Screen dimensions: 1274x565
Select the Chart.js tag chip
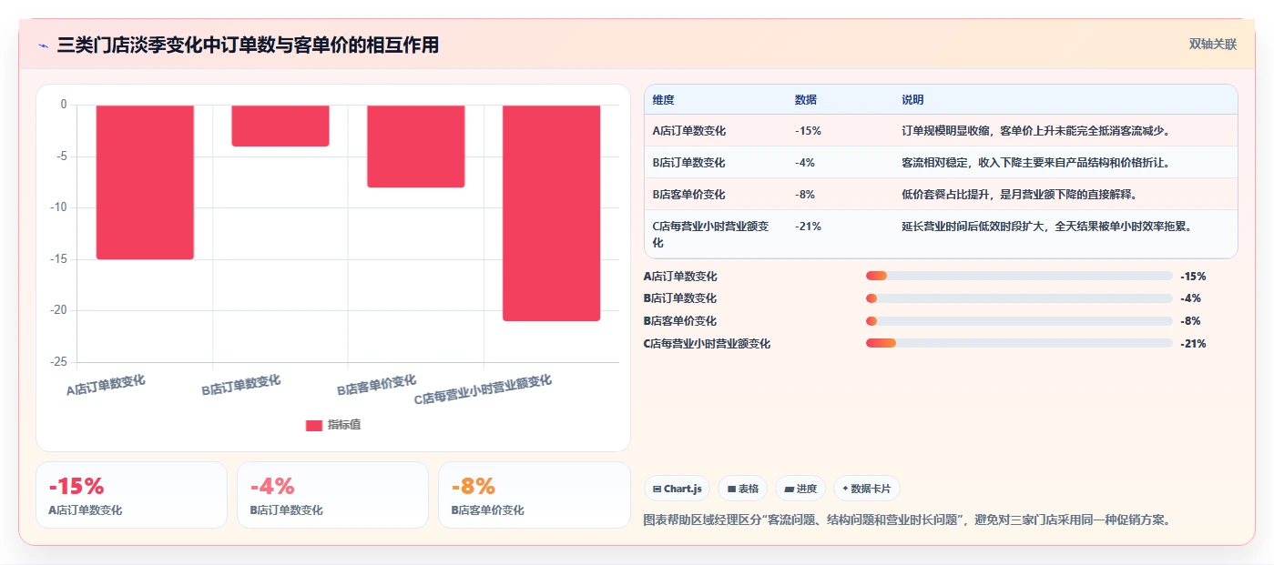coord(678,489)
